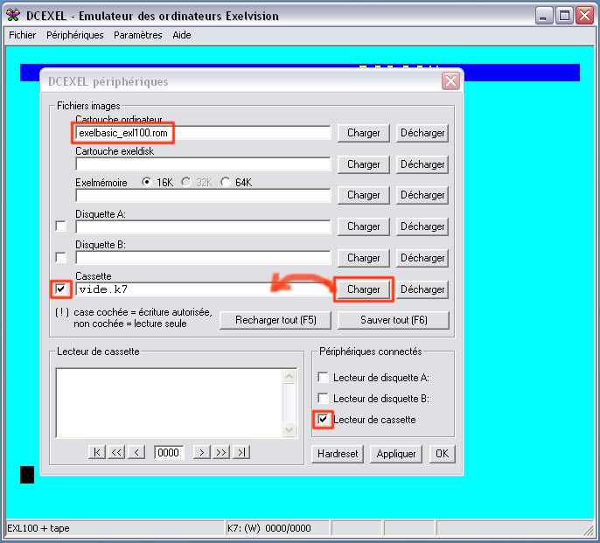
Task: Click status bar text EXL100 + tape
Action: 38,528
